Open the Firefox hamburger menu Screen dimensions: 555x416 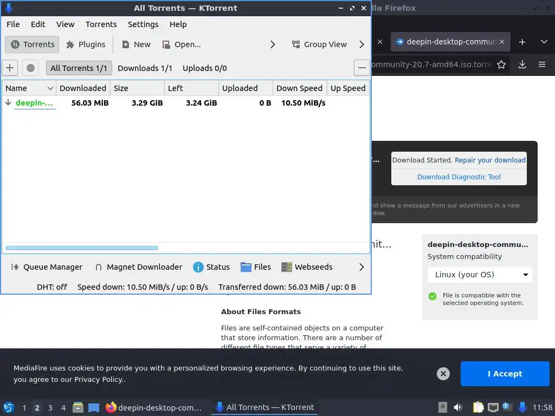tap(542, 64)
